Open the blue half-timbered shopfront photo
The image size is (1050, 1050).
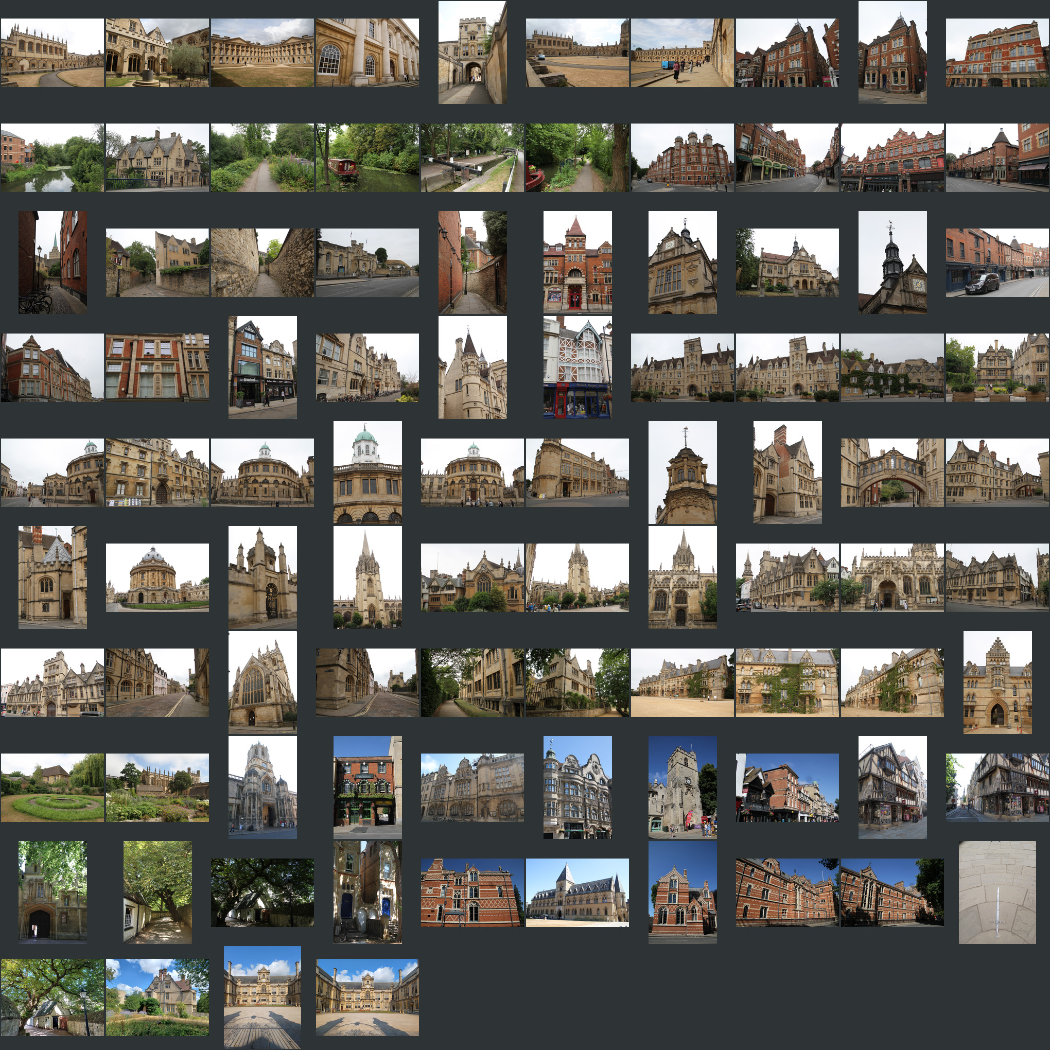coord(577,367)
